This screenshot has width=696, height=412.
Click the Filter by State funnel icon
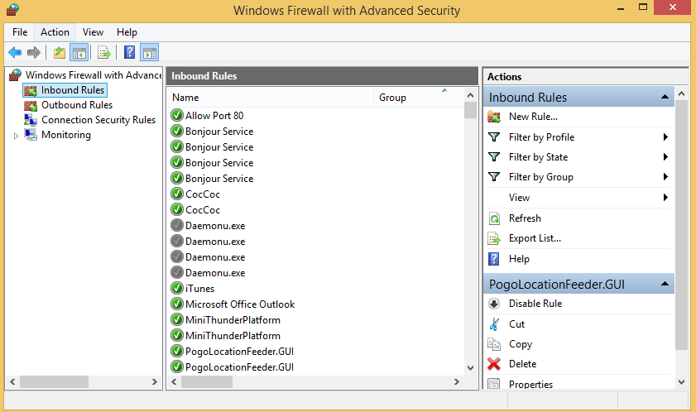(494, 156)
